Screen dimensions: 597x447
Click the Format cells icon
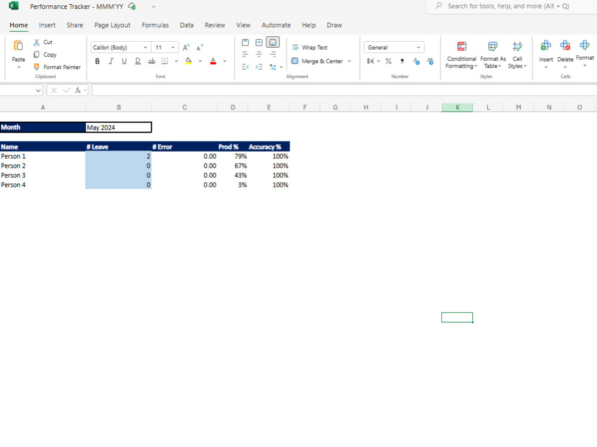pos(584,45)
